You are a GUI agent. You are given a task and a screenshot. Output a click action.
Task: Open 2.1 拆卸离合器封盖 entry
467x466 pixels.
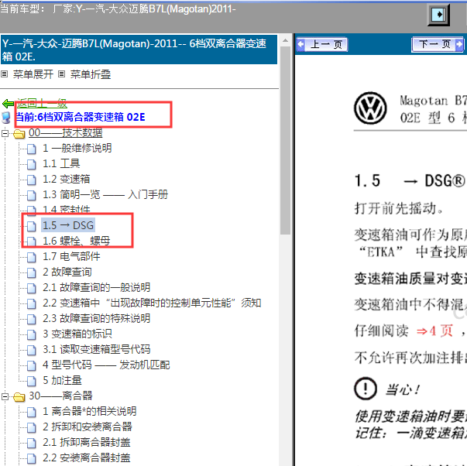tap(87, 442)
